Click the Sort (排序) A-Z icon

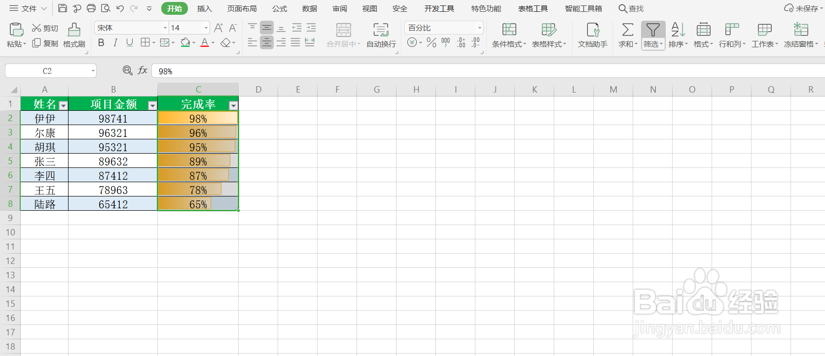click(x=678, y=30)
